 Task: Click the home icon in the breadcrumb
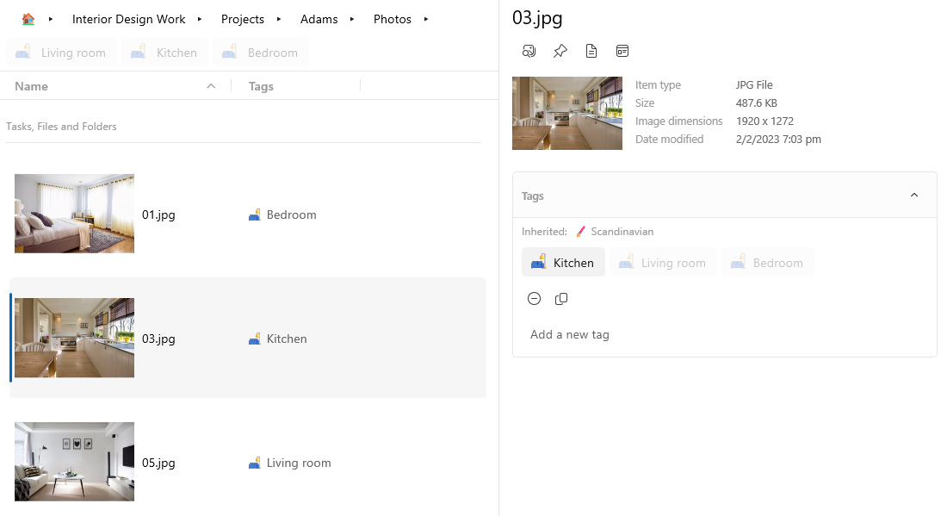coord(28,19)
